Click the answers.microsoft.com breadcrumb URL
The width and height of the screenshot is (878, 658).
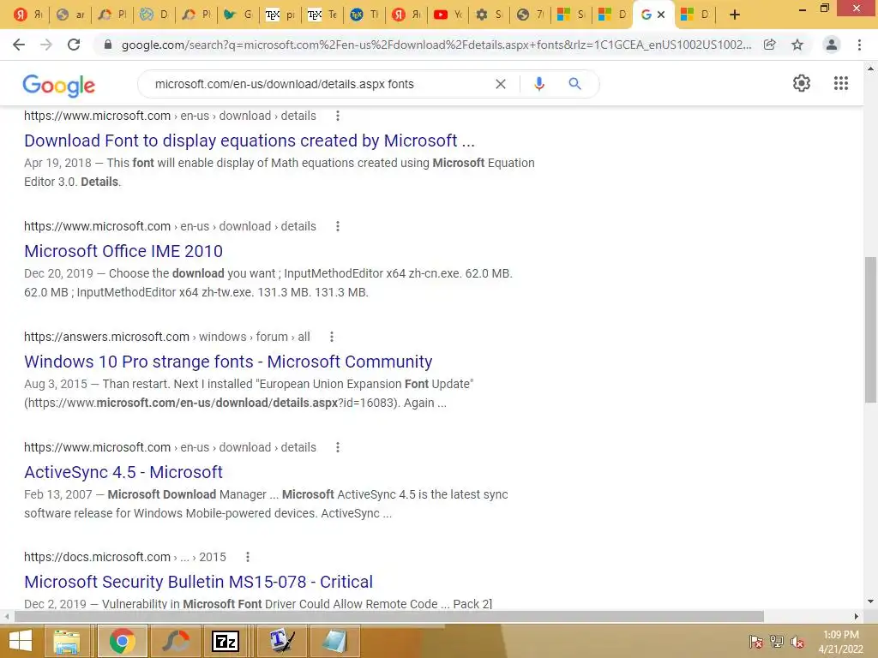click(167, 337)
